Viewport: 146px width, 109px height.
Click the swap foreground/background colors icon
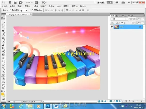(x=5, y=91)
